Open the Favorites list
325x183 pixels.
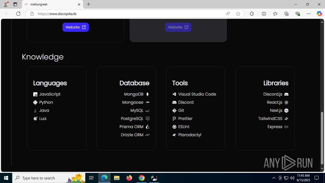click(x=275, y=14)
